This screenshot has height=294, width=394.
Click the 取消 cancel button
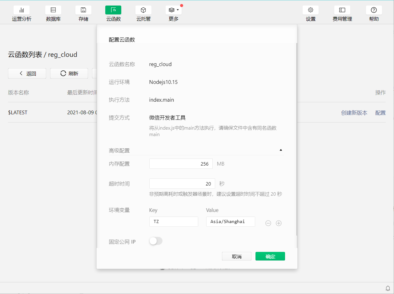point(237,256)
